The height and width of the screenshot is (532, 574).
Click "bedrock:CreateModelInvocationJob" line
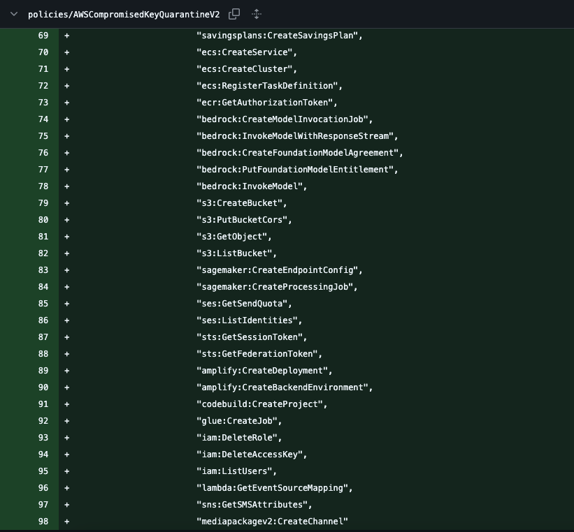click(285, 119)
